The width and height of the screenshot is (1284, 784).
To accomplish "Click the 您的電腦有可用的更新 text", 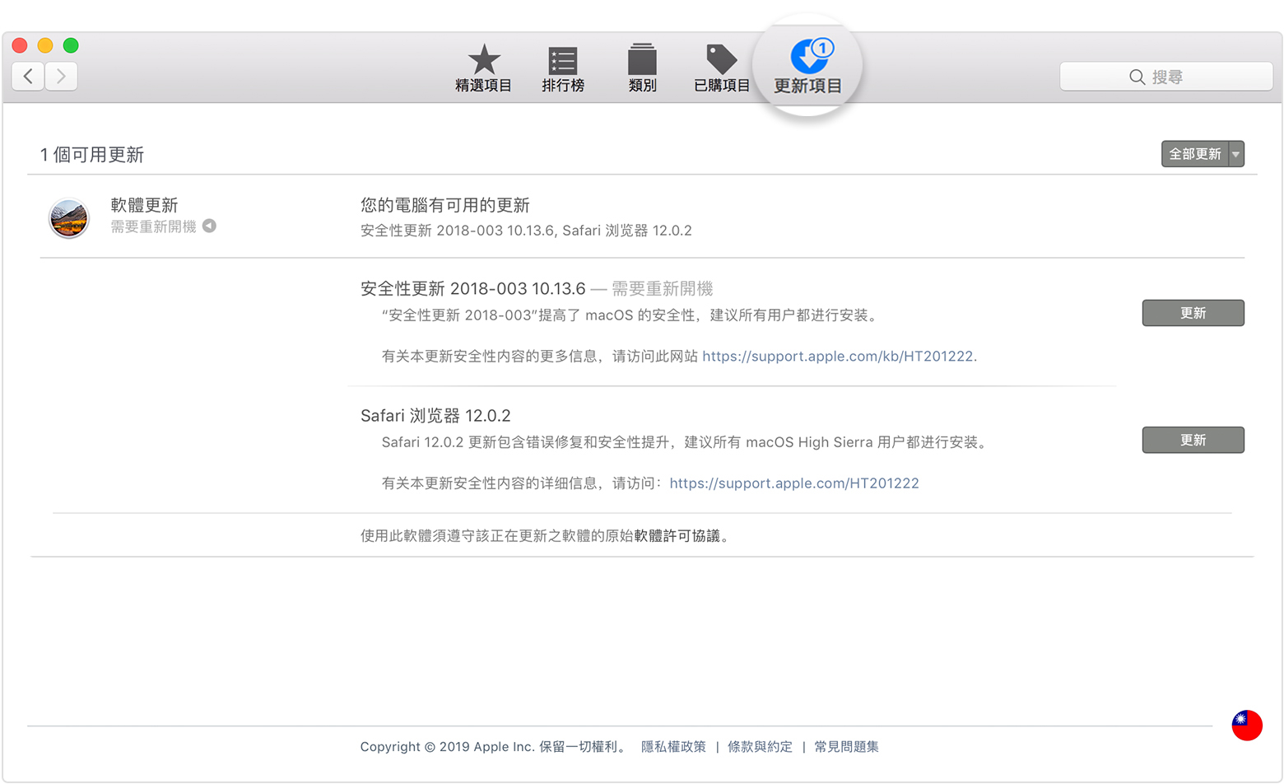I will tap(445, 204).
